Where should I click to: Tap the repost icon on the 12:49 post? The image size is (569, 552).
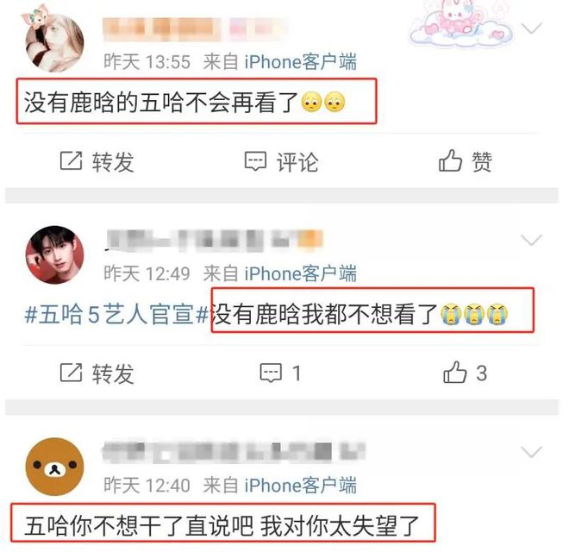pos(71,373)
